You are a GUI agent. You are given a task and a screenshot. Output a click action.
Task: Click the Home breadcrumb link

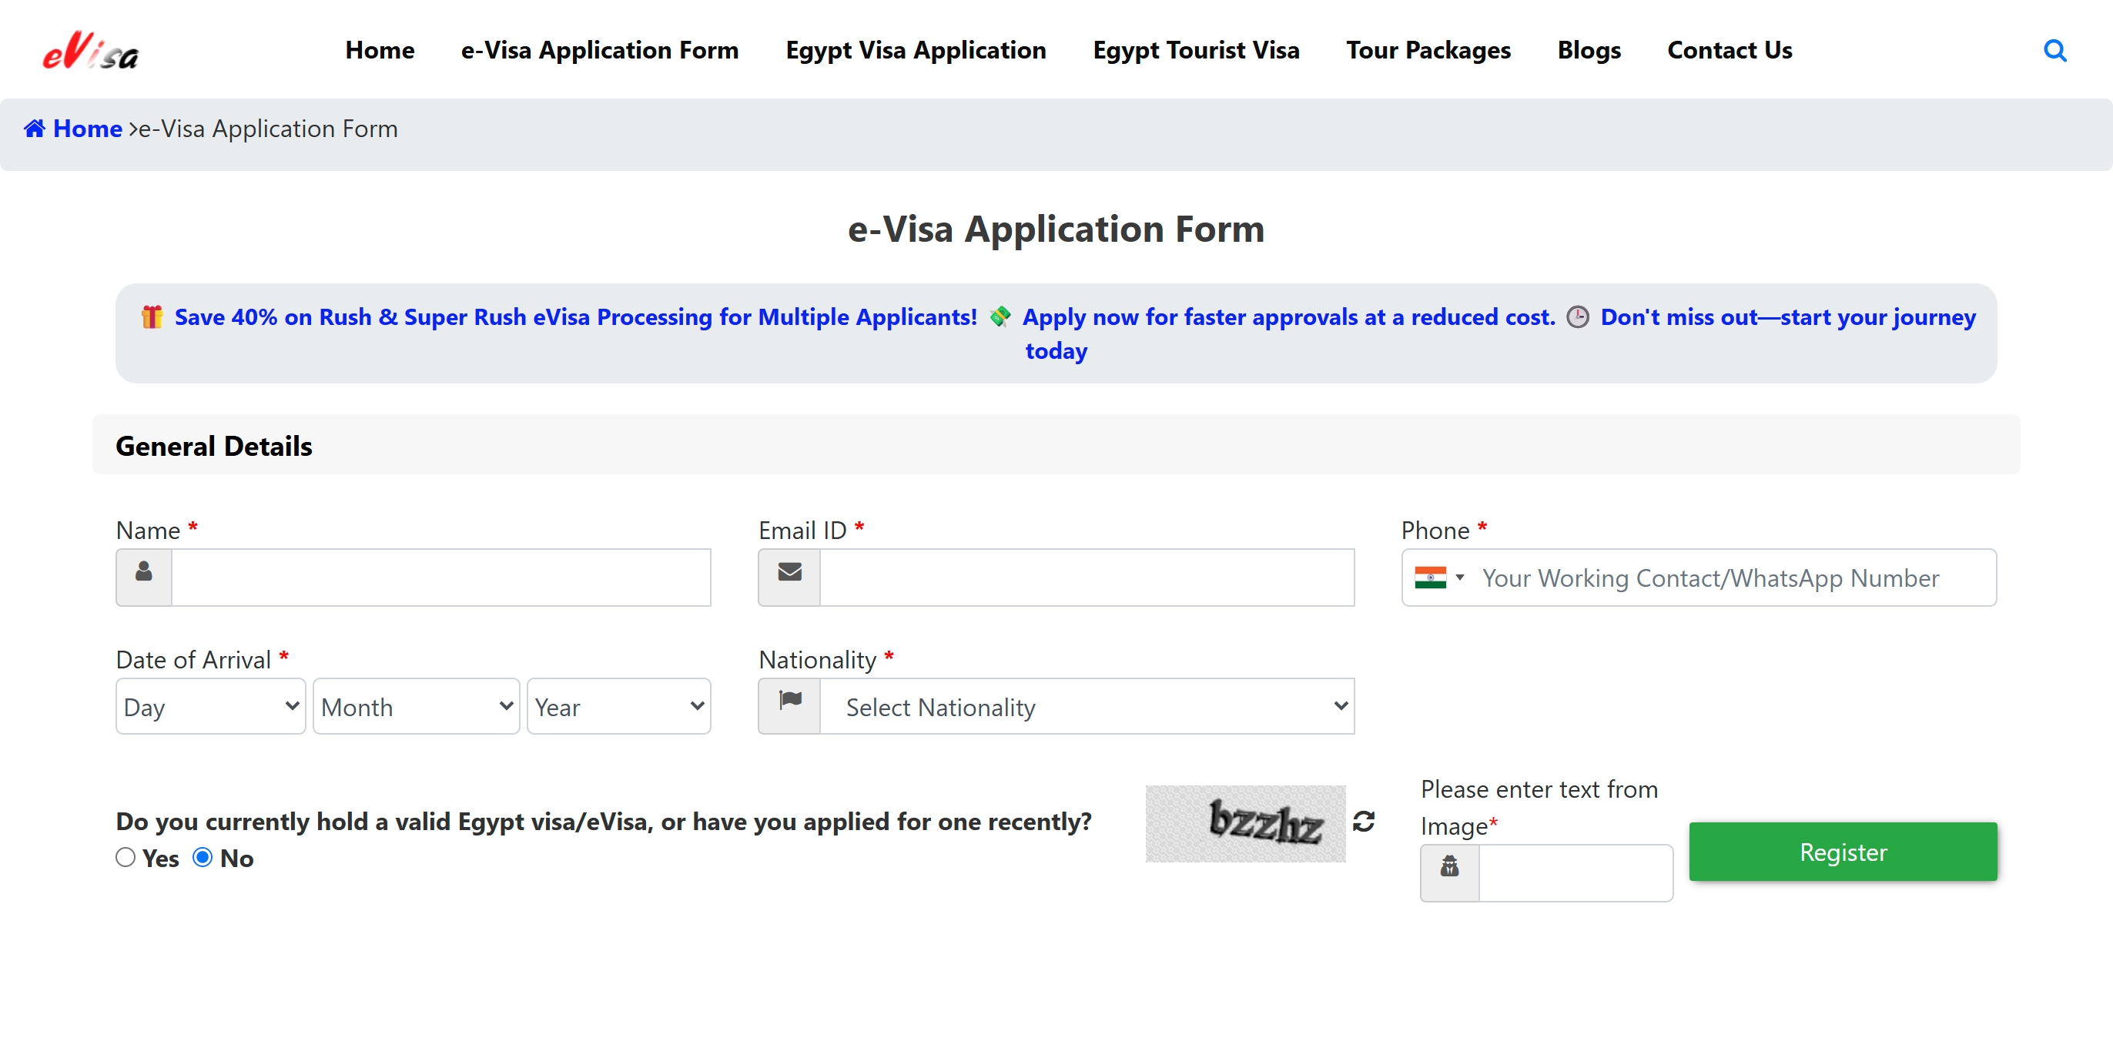click(x=87, y=129)
